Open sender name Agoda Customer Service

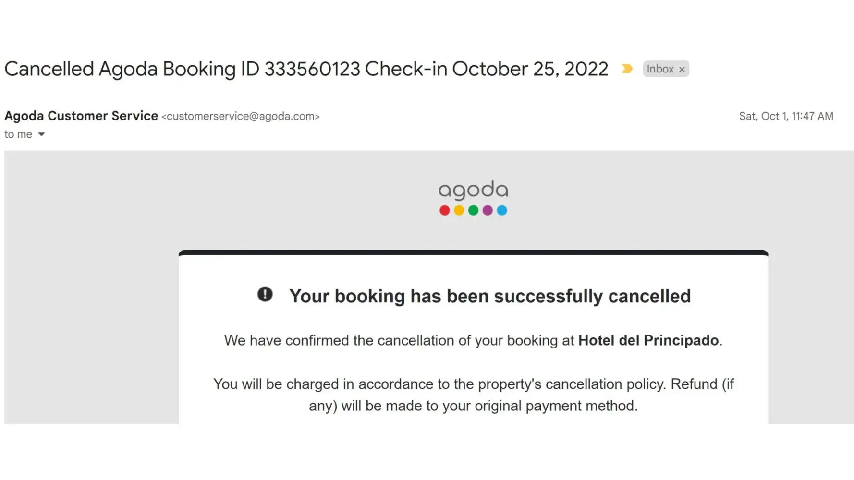pos(81,116)
